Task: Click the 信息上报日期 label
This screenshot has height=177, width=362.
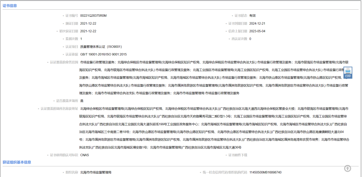Action: [238, 31]
